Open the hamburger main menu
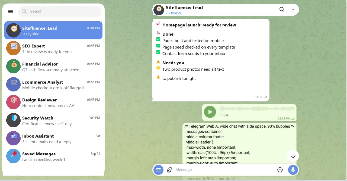 pos(11,11)
